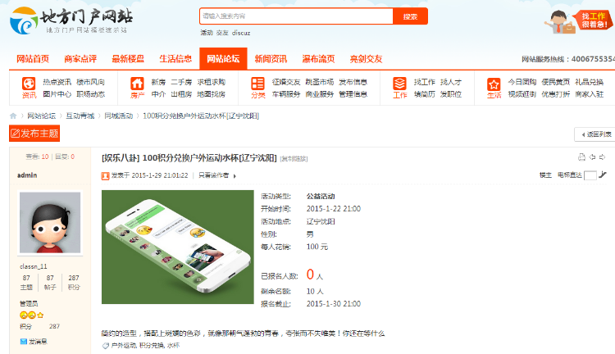Open the 征婚交友 link
The height and width of the screenshot is (354, 615).
[x=286, y=82]
